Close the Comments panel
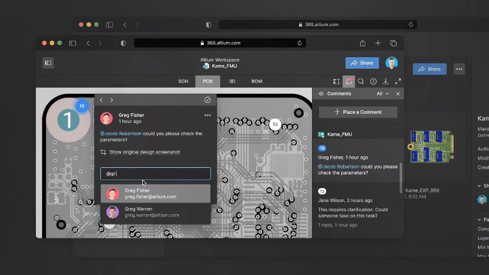Screen dimensions: 489x275 point(398,94)
